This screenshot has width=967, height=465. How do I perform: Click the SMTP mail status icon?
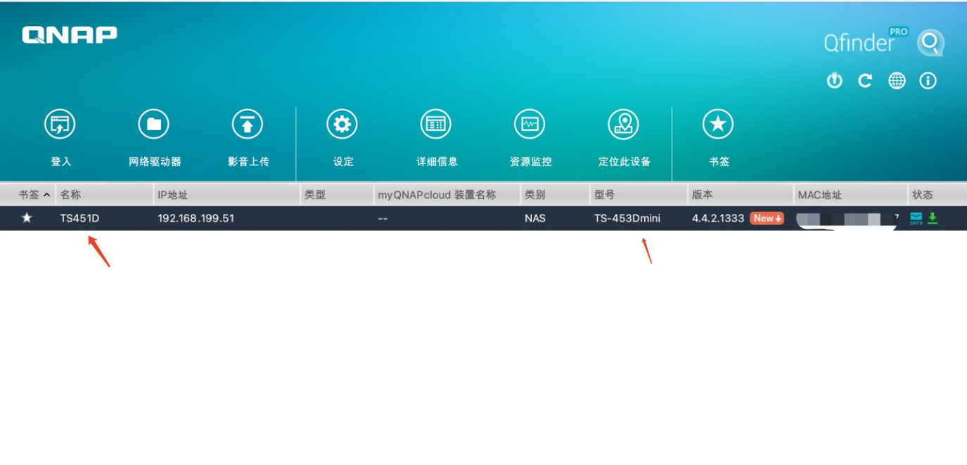tap(916, 218)
